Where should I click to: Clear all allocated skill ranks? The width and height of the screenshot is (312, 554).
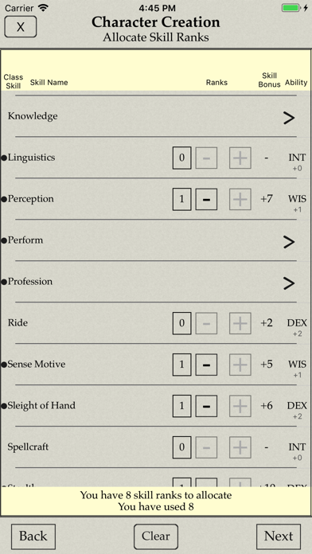[x=156, y=536]
